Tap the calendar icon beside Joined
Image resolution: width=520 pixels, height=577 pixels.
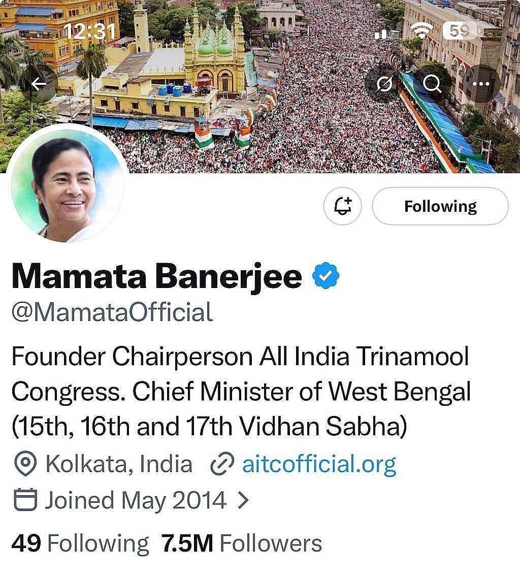click(x=25, y=500)
